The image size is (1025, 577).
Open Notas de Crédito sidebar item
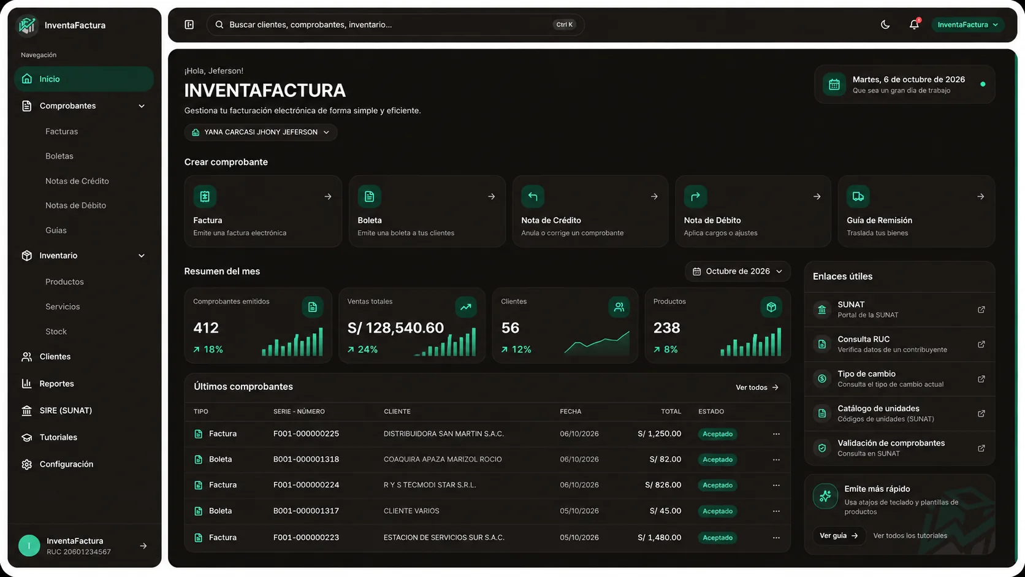(x=77, y=181)
